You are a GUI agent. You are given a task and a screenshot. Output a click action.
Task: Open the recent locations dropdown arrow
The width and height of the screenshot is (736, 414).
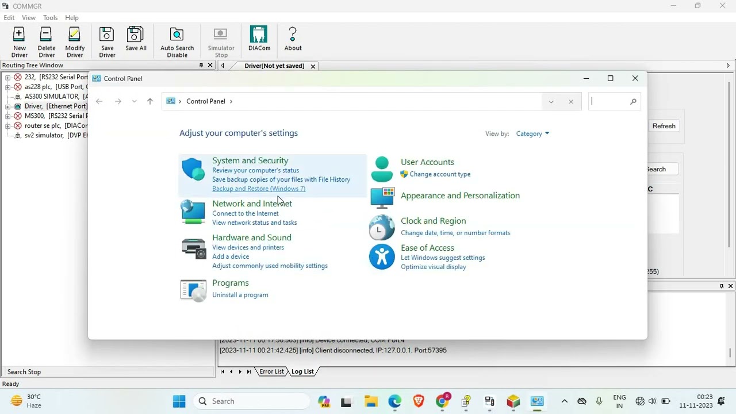(135, 101)
